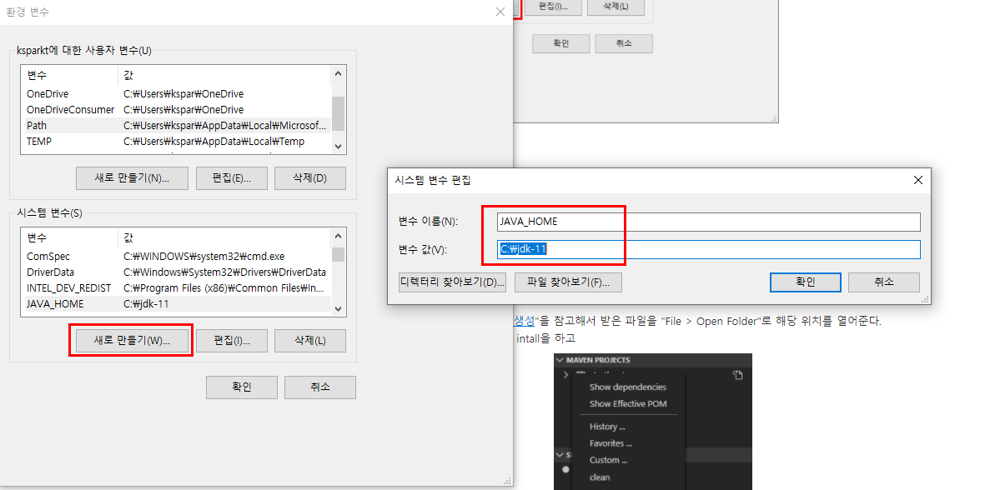This screenshot has width=985, height=490.
Task: Choose Show dependencies from Maven context menu
Action: click(627, 387)
